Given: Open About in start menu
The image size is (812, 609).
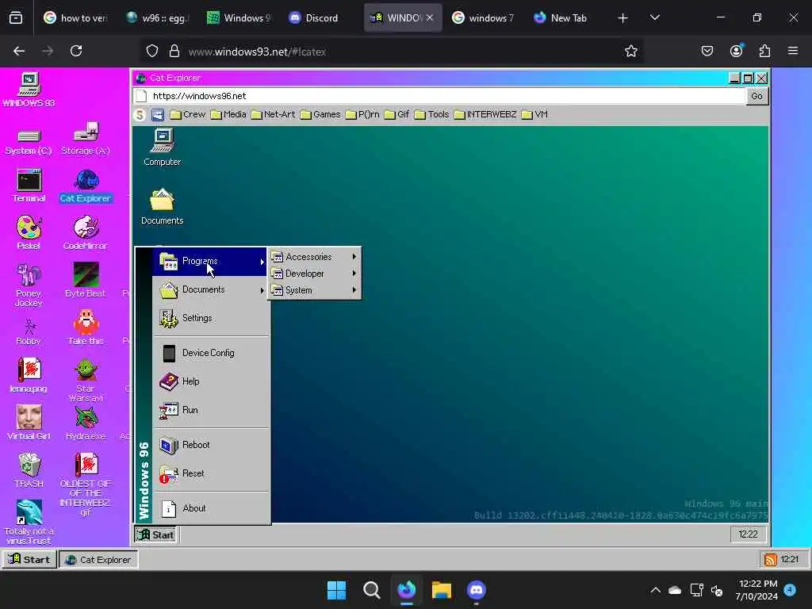Looking at the screenshot, I should tap(211, 508).
